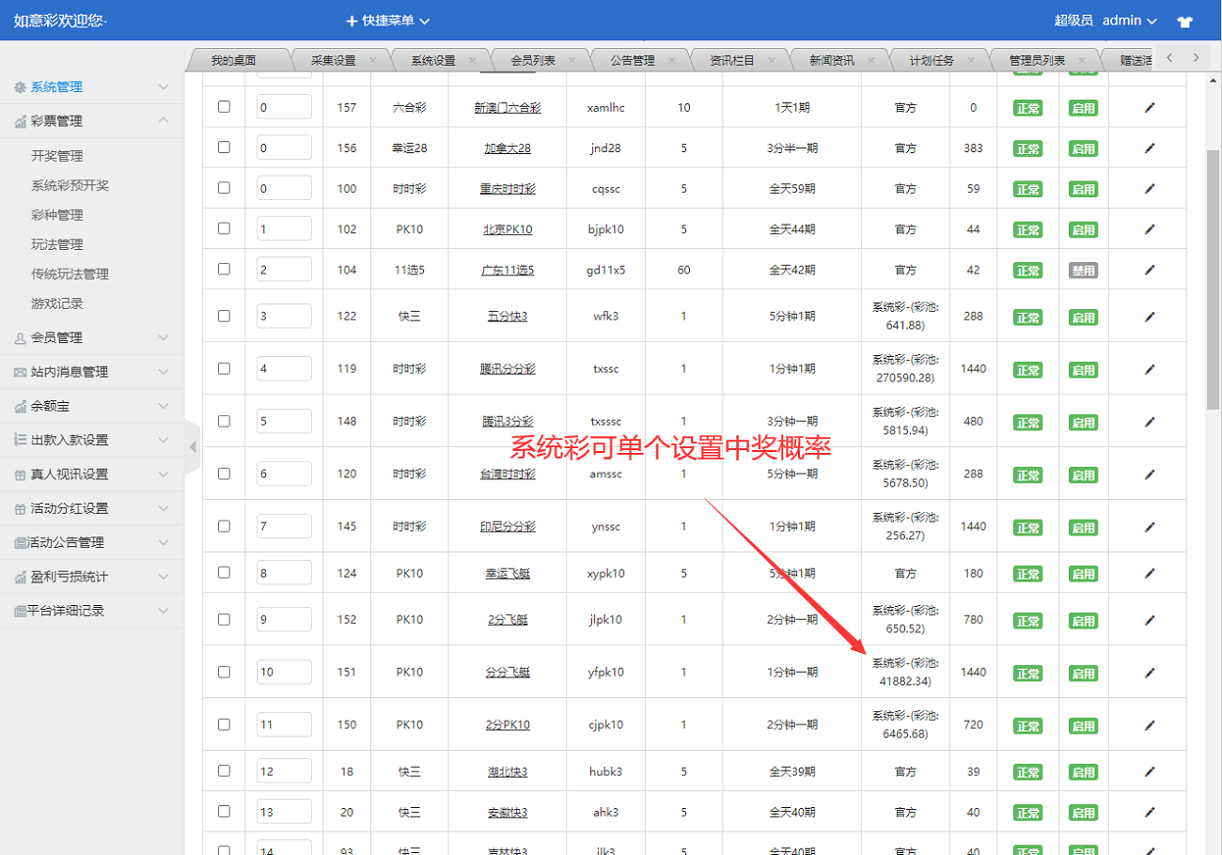1222x855 pixels.
Task: Click edit pencil for 重庆时时彩 row
Action: tap(1149, 189)
